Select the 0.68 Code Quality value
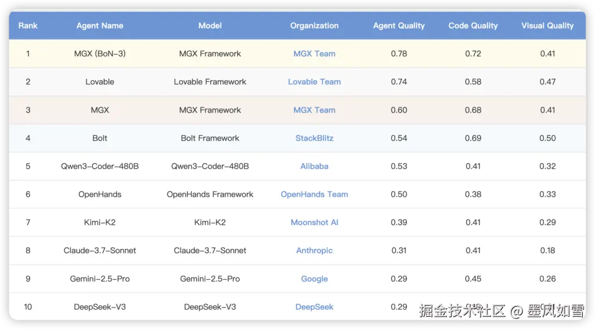 tap(473, 110)
